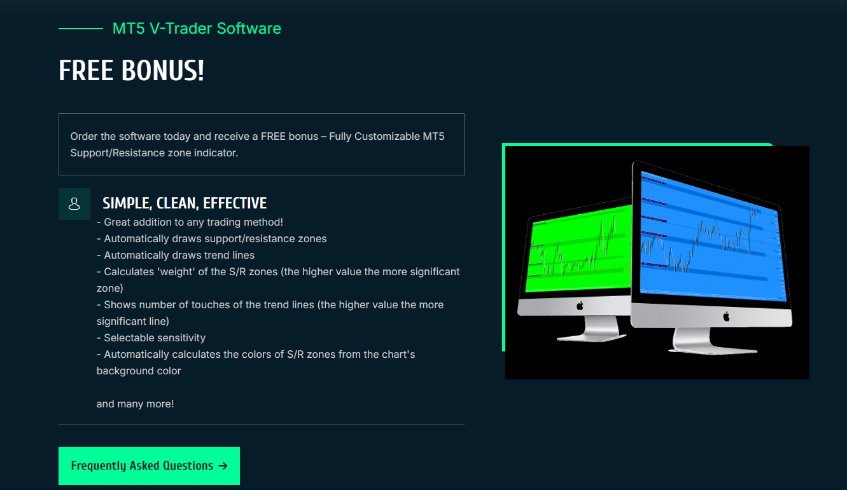The image size is (847, 490).
Task: Click the SIMPLE, CLEAN, EFFECTIVE heading
Action: point(185,203)
